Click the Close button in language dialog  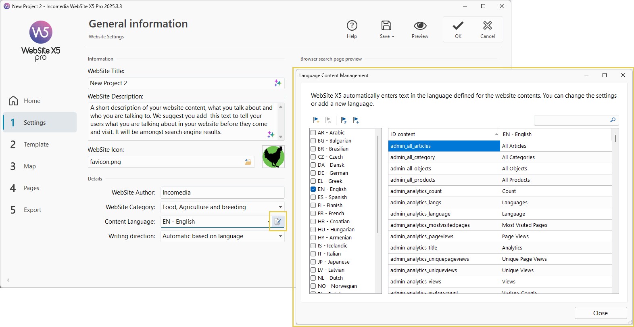click(x=601, y=313)
